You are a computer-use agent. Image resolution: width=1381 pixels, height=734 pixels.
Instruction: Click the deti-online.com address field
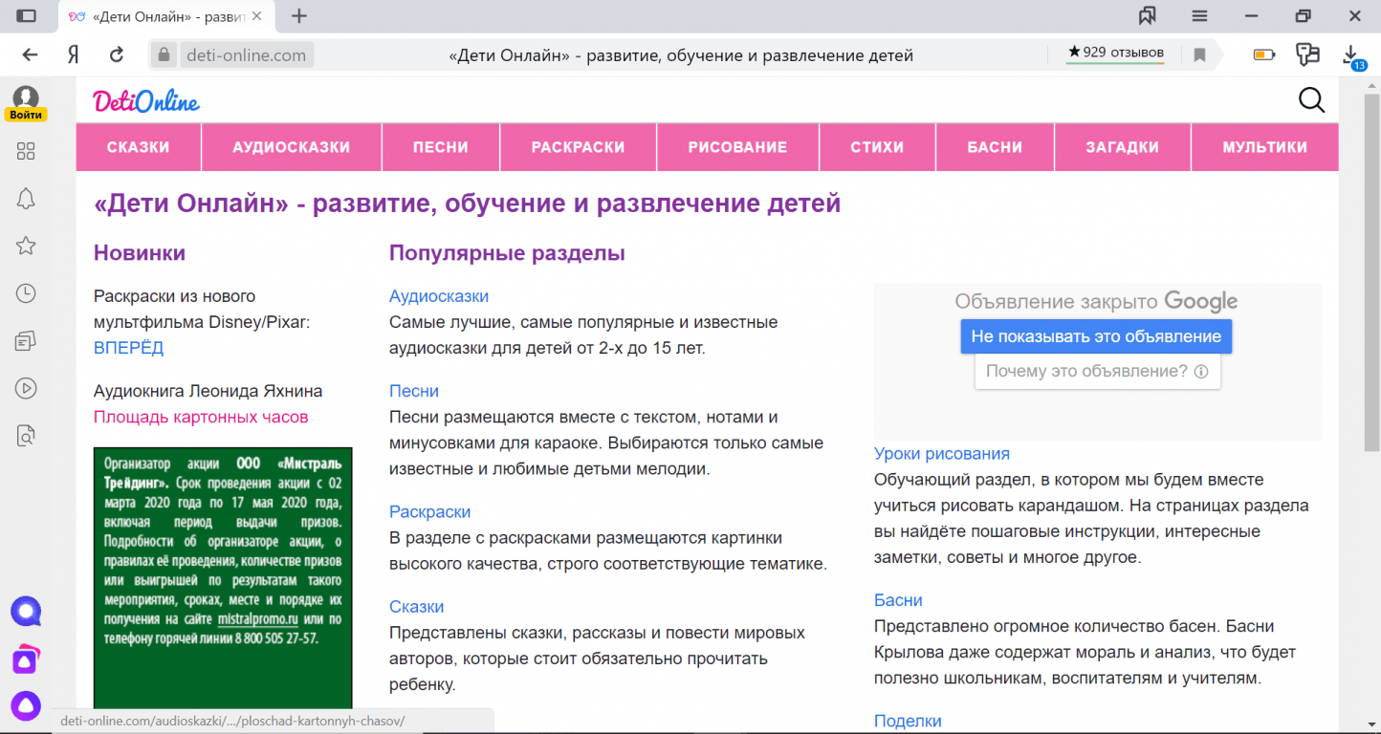[245, 55]
